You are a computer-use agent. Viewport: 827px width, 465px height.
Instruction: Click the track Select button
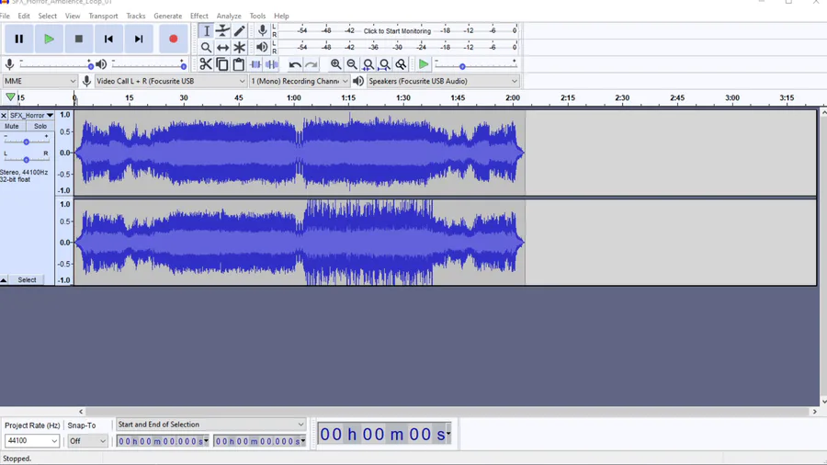27,280
